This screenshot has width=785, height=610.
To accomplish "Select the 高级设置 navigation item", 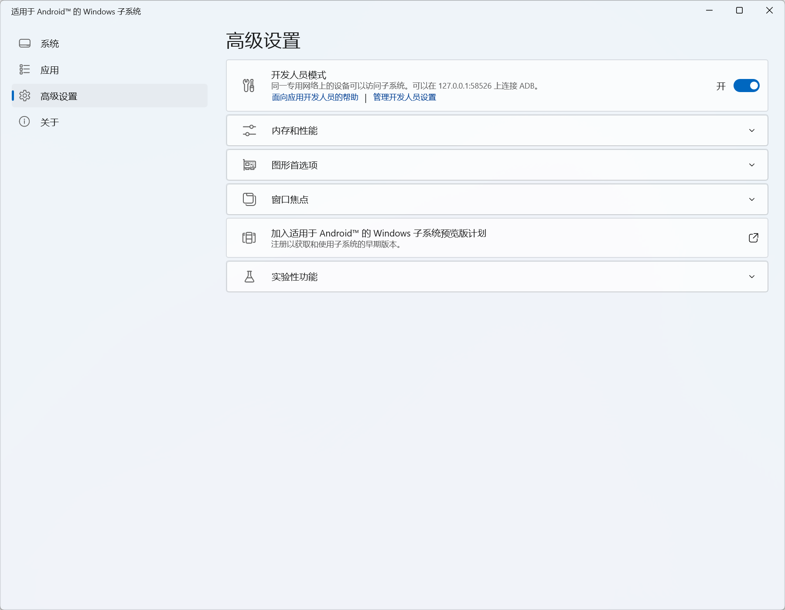I will [x=109, y=96].
